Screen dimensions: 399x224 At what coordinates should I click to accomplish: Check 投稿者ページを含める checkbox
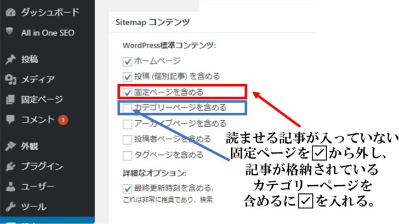coord(127,139)
